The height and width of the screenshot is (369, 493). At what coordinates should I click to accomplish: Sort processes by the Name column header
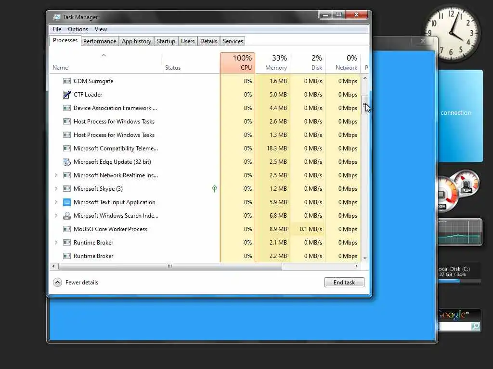point(105,63)
